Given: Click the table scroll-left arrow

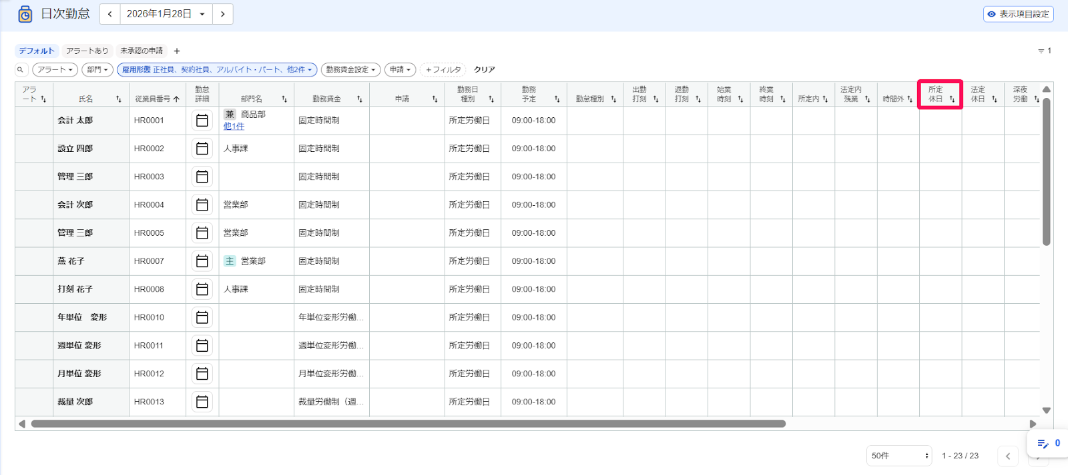Looking at the screenshot, I should click(x=22, y=424).
